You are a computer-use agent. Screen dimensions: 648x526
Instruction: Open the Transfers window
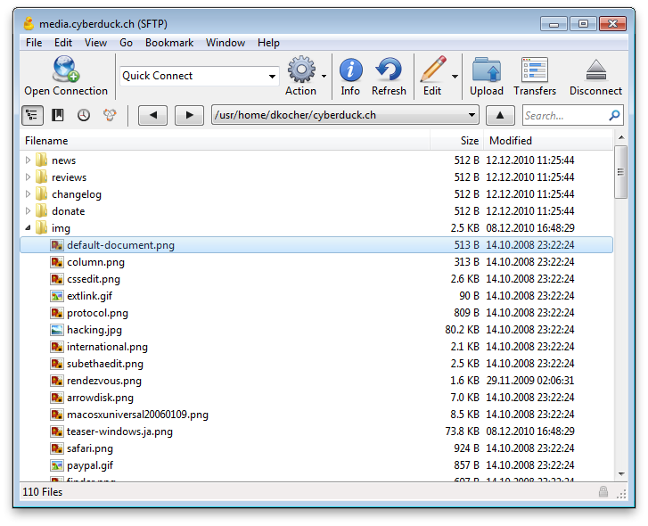(x=535, y=70)
